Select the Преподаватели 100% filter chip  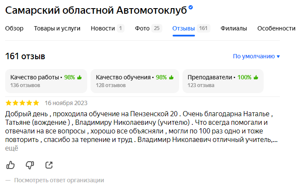point(223,81)
